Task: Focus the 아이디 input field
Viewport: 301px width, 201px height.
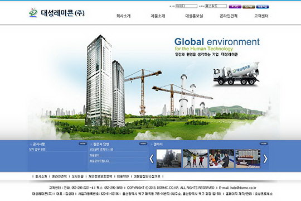Action: pyautogui.click(x=186, y=6)
